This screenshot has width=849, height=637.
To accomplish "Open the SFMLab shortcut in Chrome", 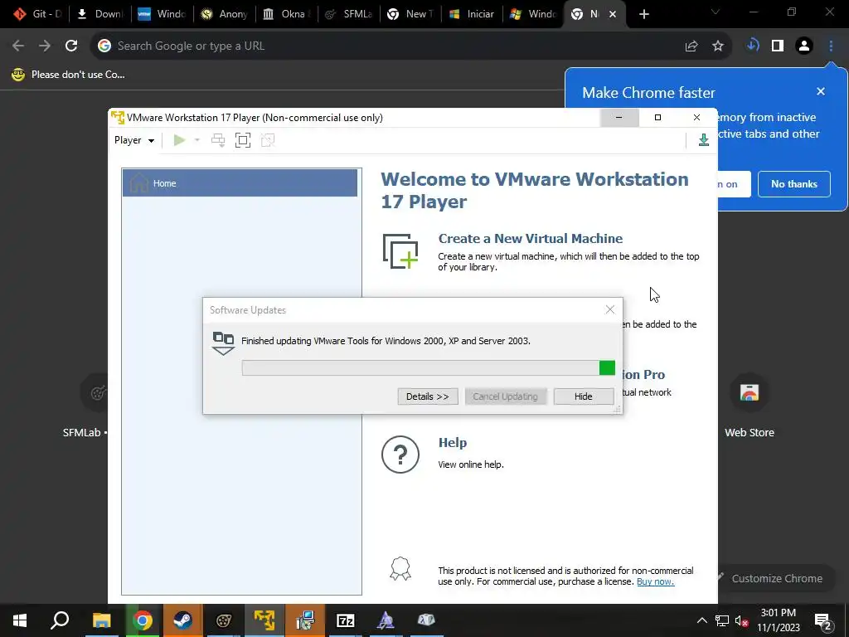I will pyautogui.click(x=85, y=406).
